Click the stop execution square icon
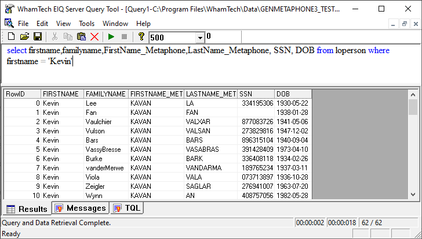The height and width of the screenshot is (239, 422). pyautogui.click(x=124, y=37)
